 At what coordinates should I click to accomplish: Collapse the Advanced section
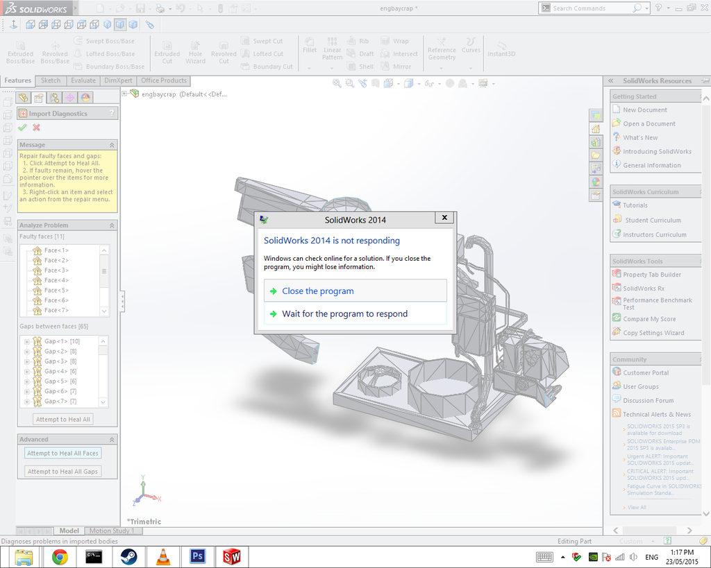pyautogui.click(x=112, y=440)
